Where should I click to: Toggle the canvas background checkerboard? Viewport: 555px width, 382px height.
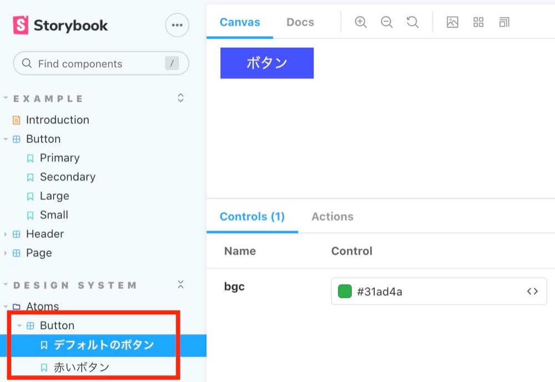click(452, 22)
